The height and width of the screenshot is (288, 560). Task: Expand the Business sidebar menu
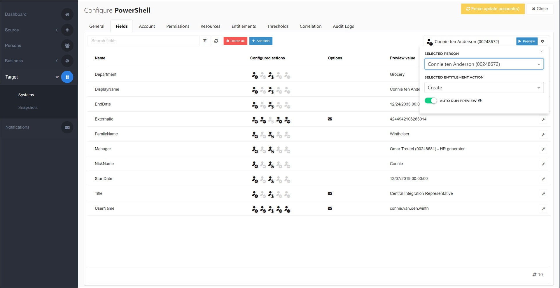pyautogui.click(x=57, y=61)
